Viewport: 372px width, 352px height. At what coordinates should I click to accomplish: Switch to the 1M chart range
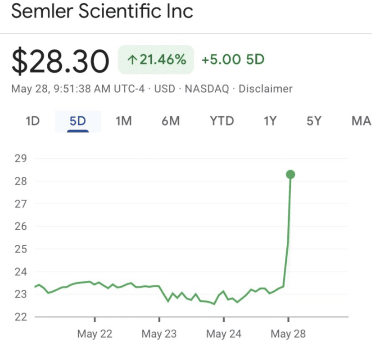(x=123, y=121)
